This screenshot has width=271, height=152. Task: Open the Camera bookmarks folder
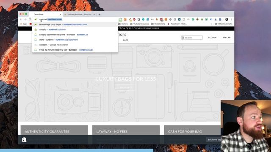(x=123, y=24)
